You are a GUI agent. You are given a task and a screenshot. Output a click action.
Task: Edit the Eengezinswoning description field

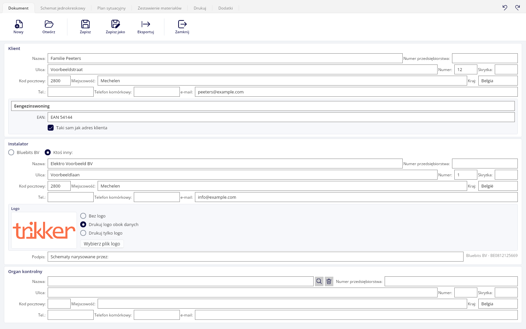click(x=263, y=106)
